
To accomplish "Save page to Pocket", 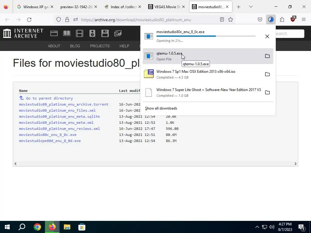I will click(x=260, y=19).
